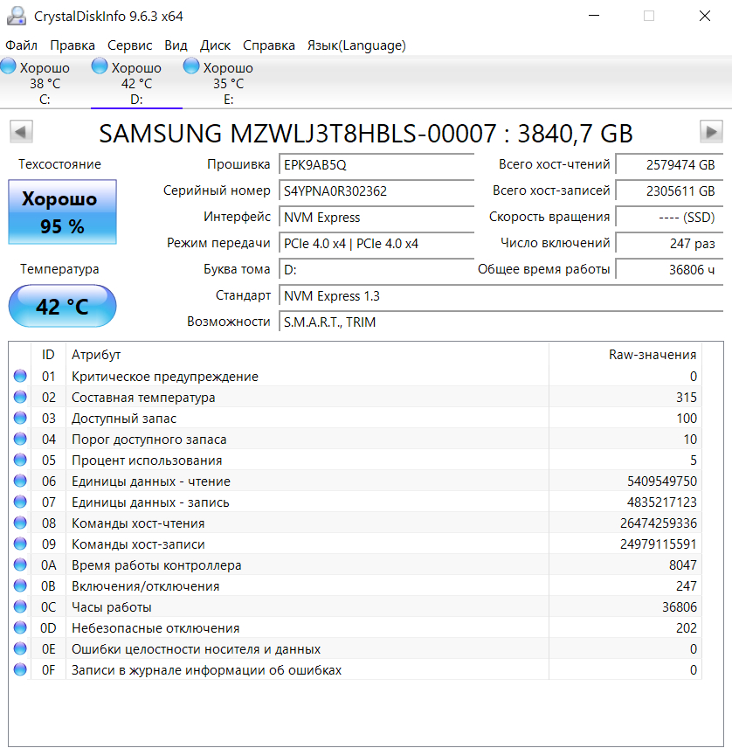
Task: Click power-on count value 247 раз
Action: pos(669,244)
